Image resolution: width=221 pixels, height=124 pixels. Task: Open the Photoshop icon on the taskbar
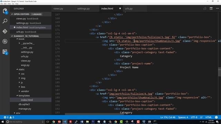pos(93,122)
